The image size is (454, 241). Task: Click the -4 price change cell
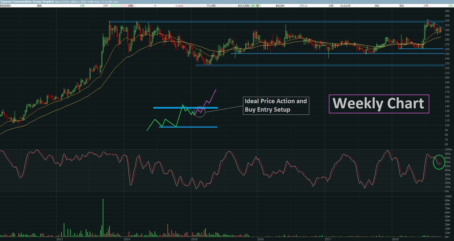pos(155,6)
